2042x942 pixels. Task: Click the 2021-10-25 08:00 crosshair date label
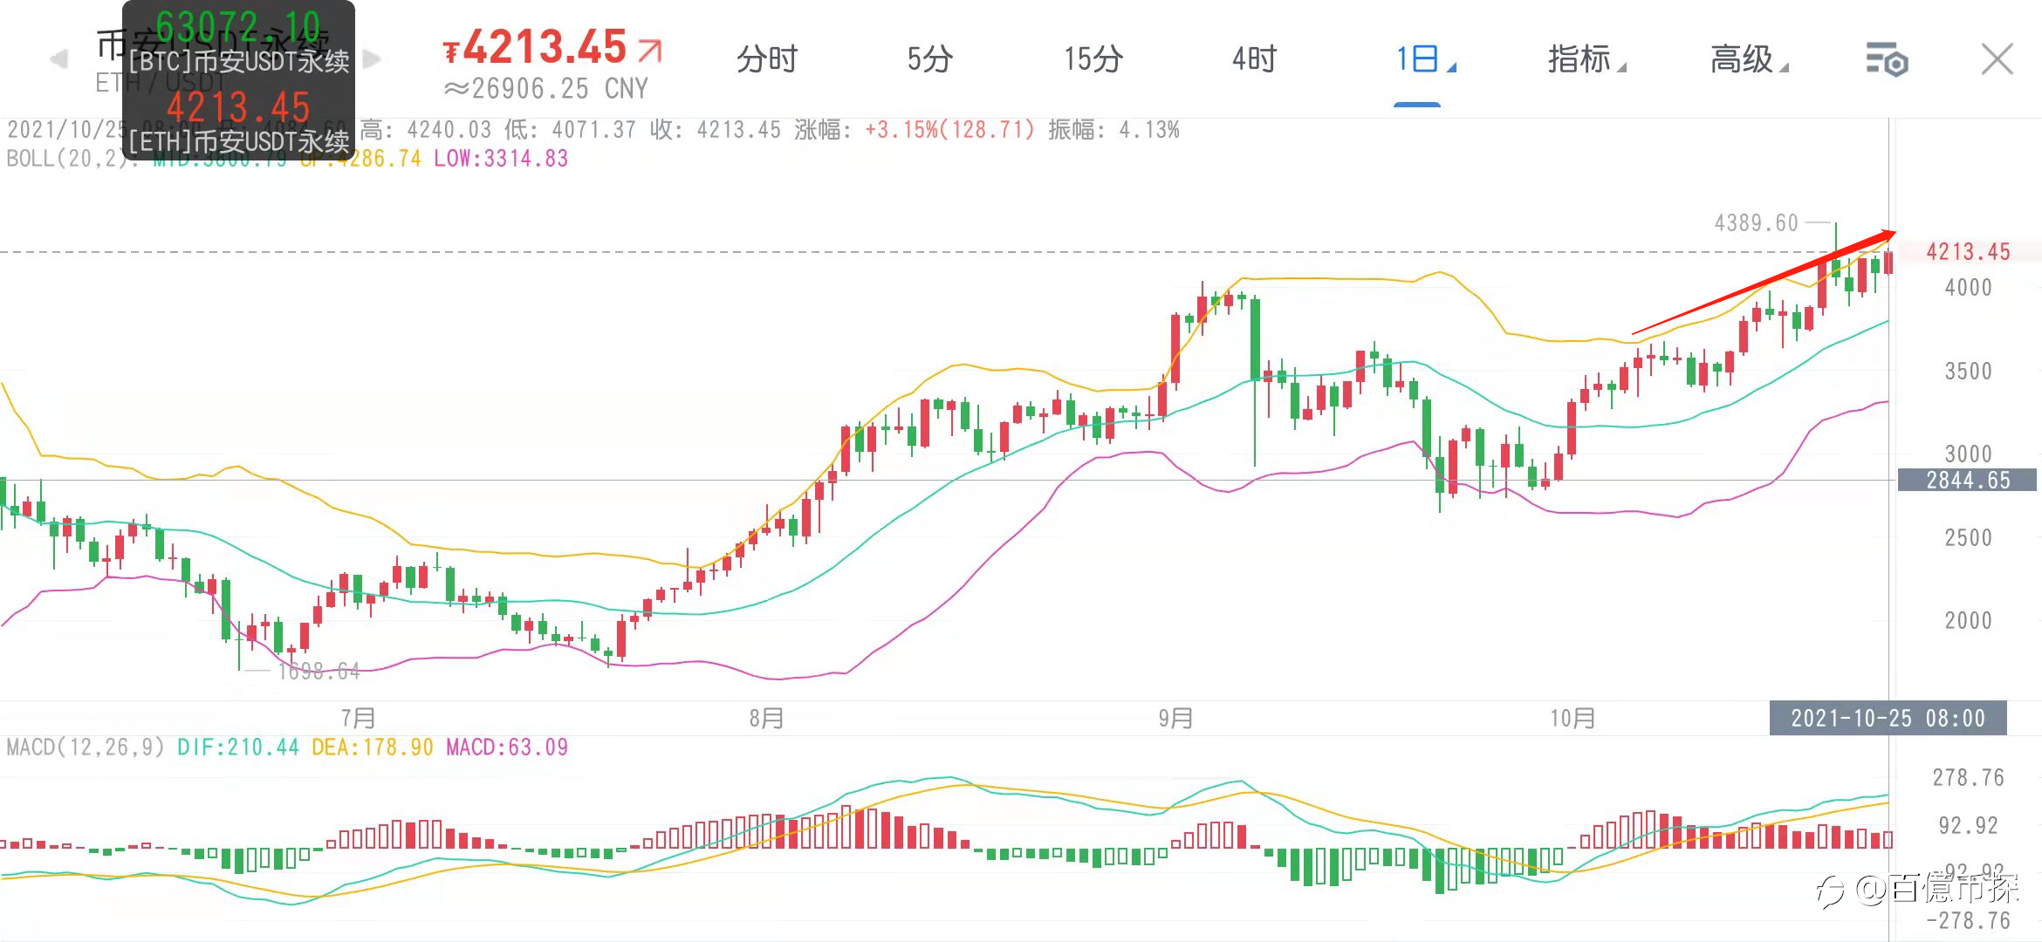pyautogui.click(x=1888, y=719)
